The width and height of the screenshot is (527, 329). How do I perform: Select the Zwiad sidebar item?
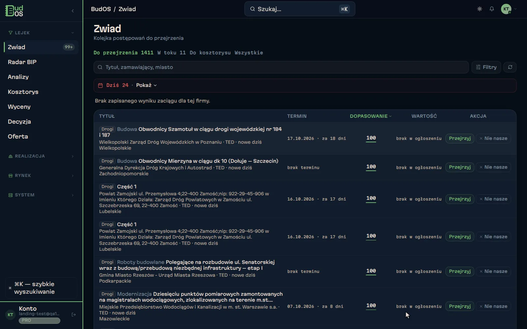click(x=41, y=47)
